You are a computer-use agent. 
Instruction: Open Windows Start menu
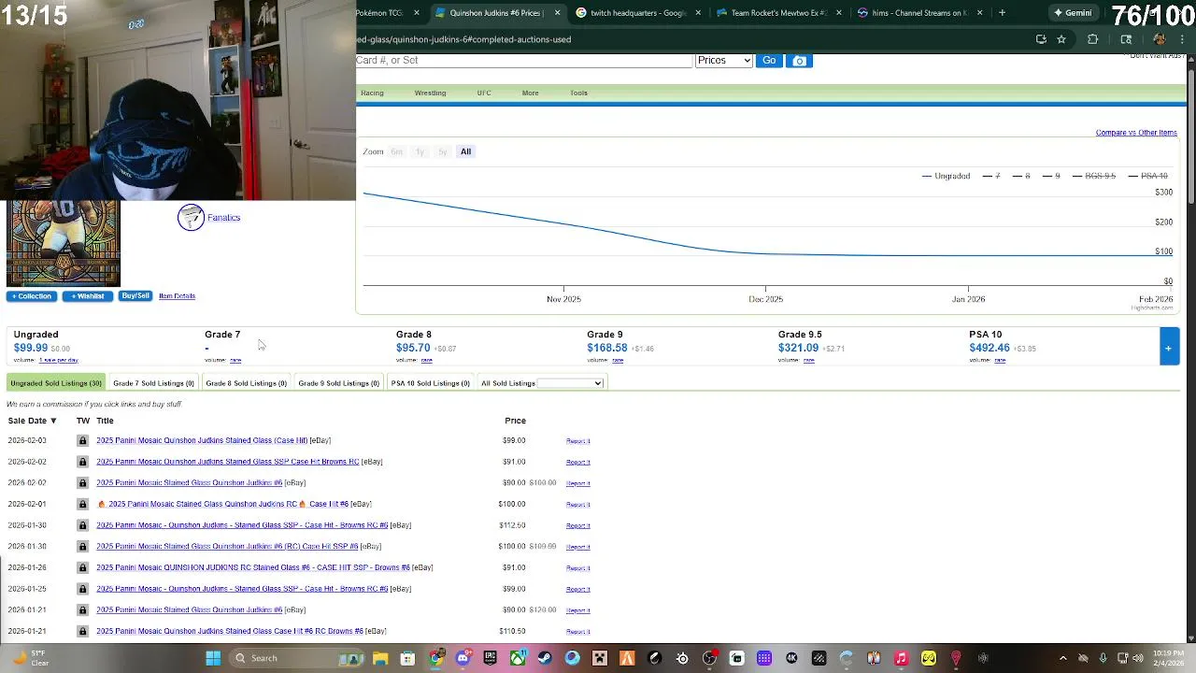[213, 658]
